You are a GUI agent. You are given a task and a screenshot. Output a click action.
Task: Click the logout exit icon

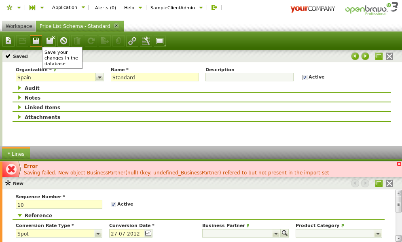click(214, 7)
